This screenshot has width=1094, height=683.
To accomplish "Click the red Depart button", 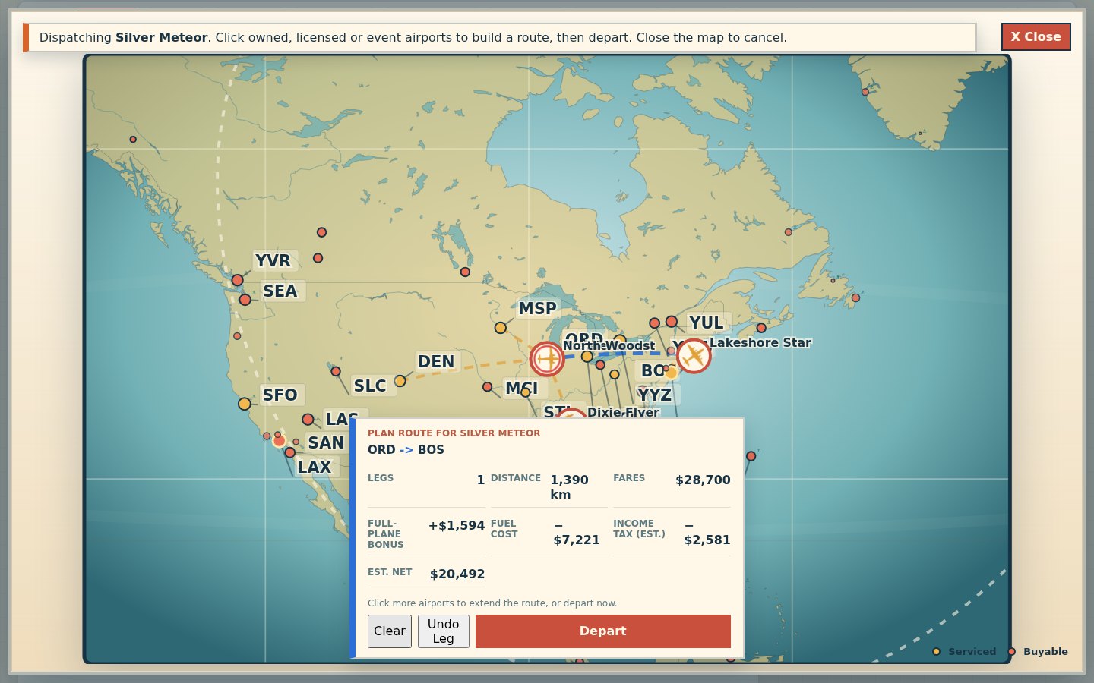I will click(x=603, y=631).
